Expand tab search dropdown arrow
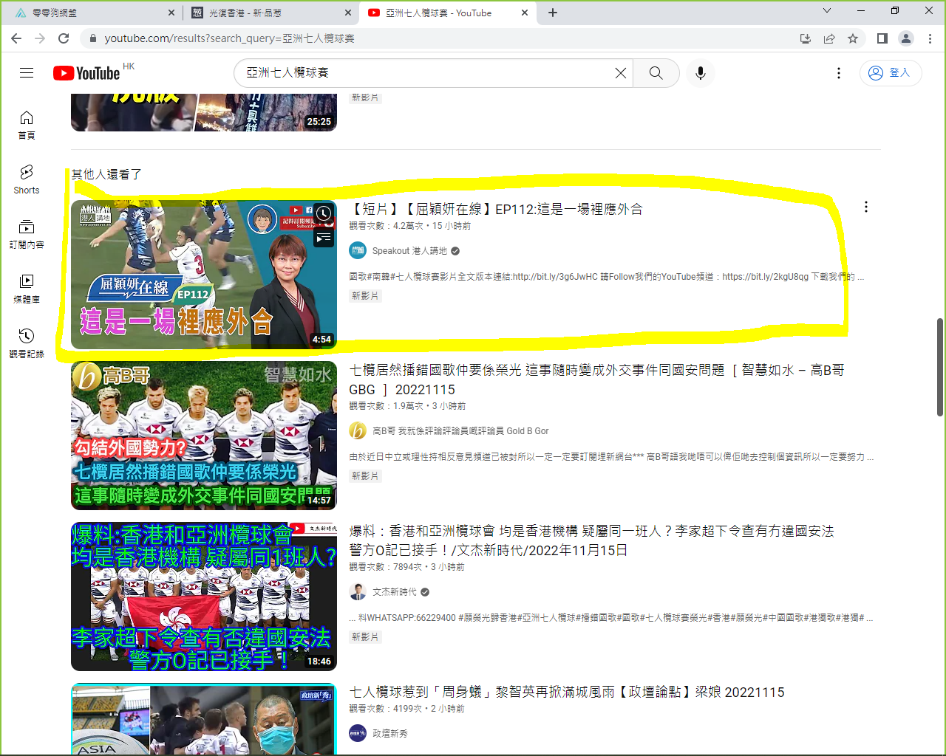 pos(827,11)
